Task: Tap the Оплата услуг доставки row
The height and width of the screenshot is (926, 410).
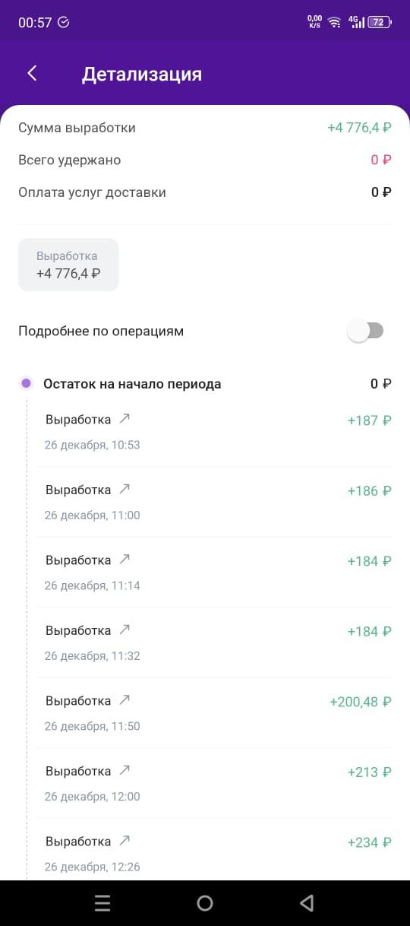Action: tap(205, 192)
